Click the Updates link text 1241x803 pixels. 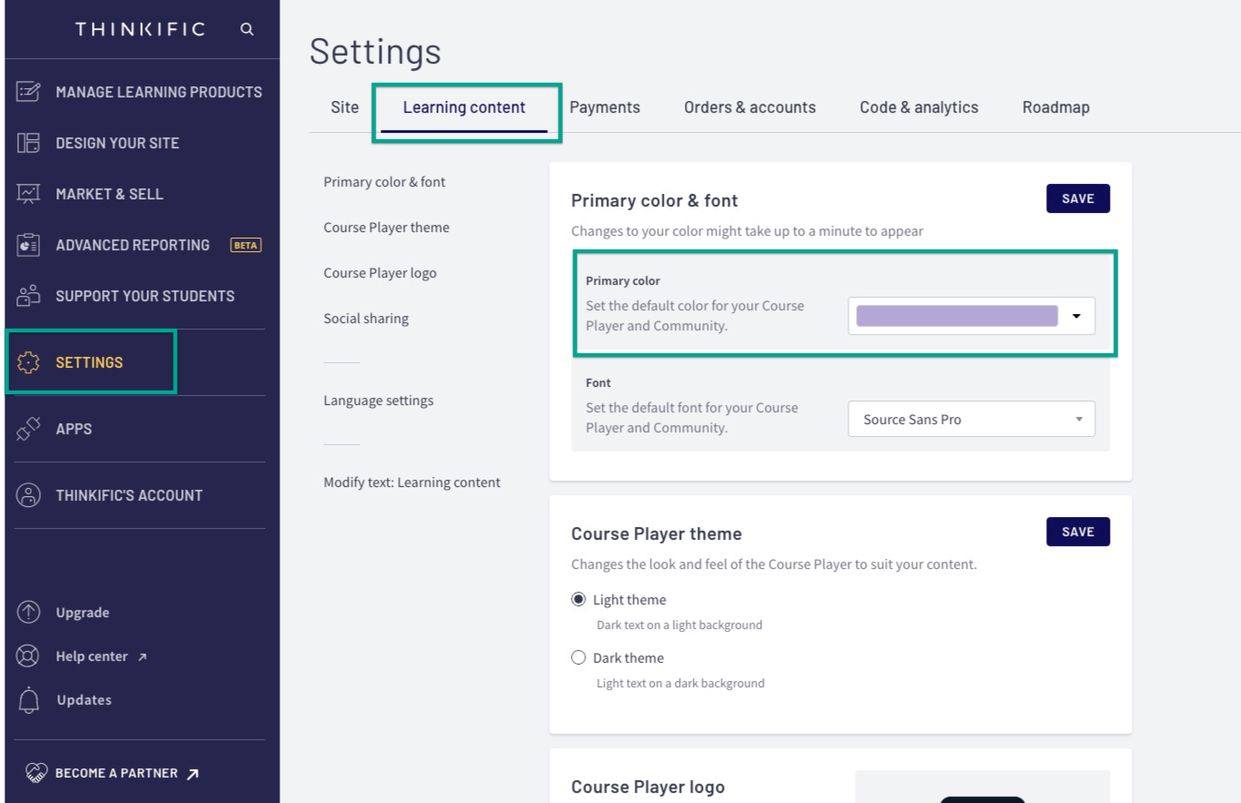84,700
